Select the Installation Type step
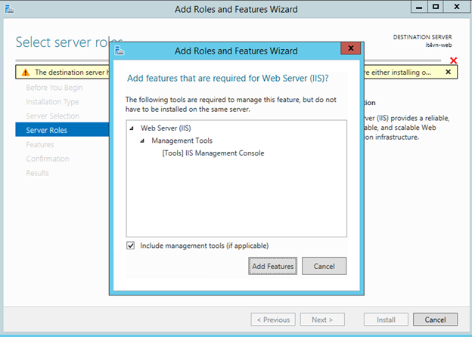The image size is (472, 337). pyautogui.click(x=52, y=101)
